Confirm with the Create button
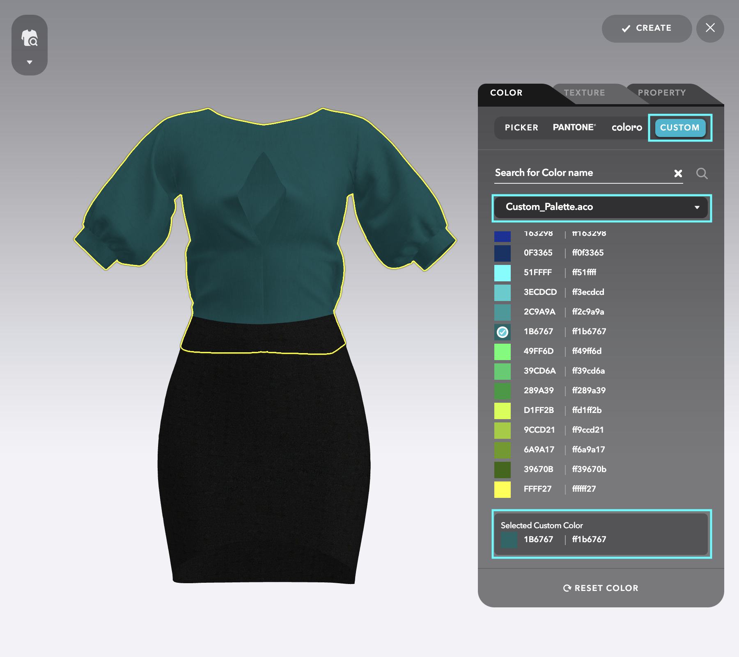Screen dimensions: 739x657 (647, 28)
